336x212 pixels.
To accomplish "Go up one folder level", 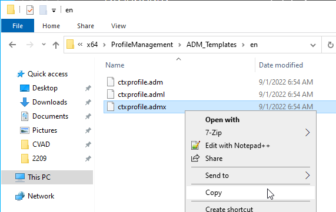I will (56, 45).
